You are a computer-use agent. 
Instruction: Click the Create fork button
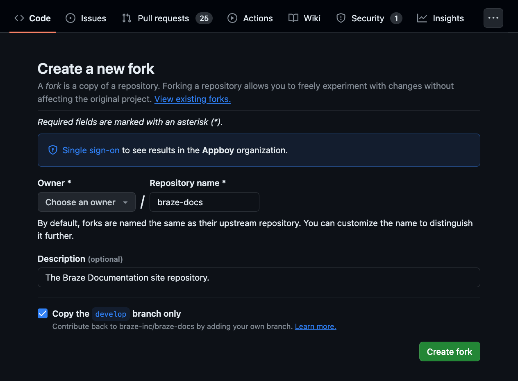[450, 352]
